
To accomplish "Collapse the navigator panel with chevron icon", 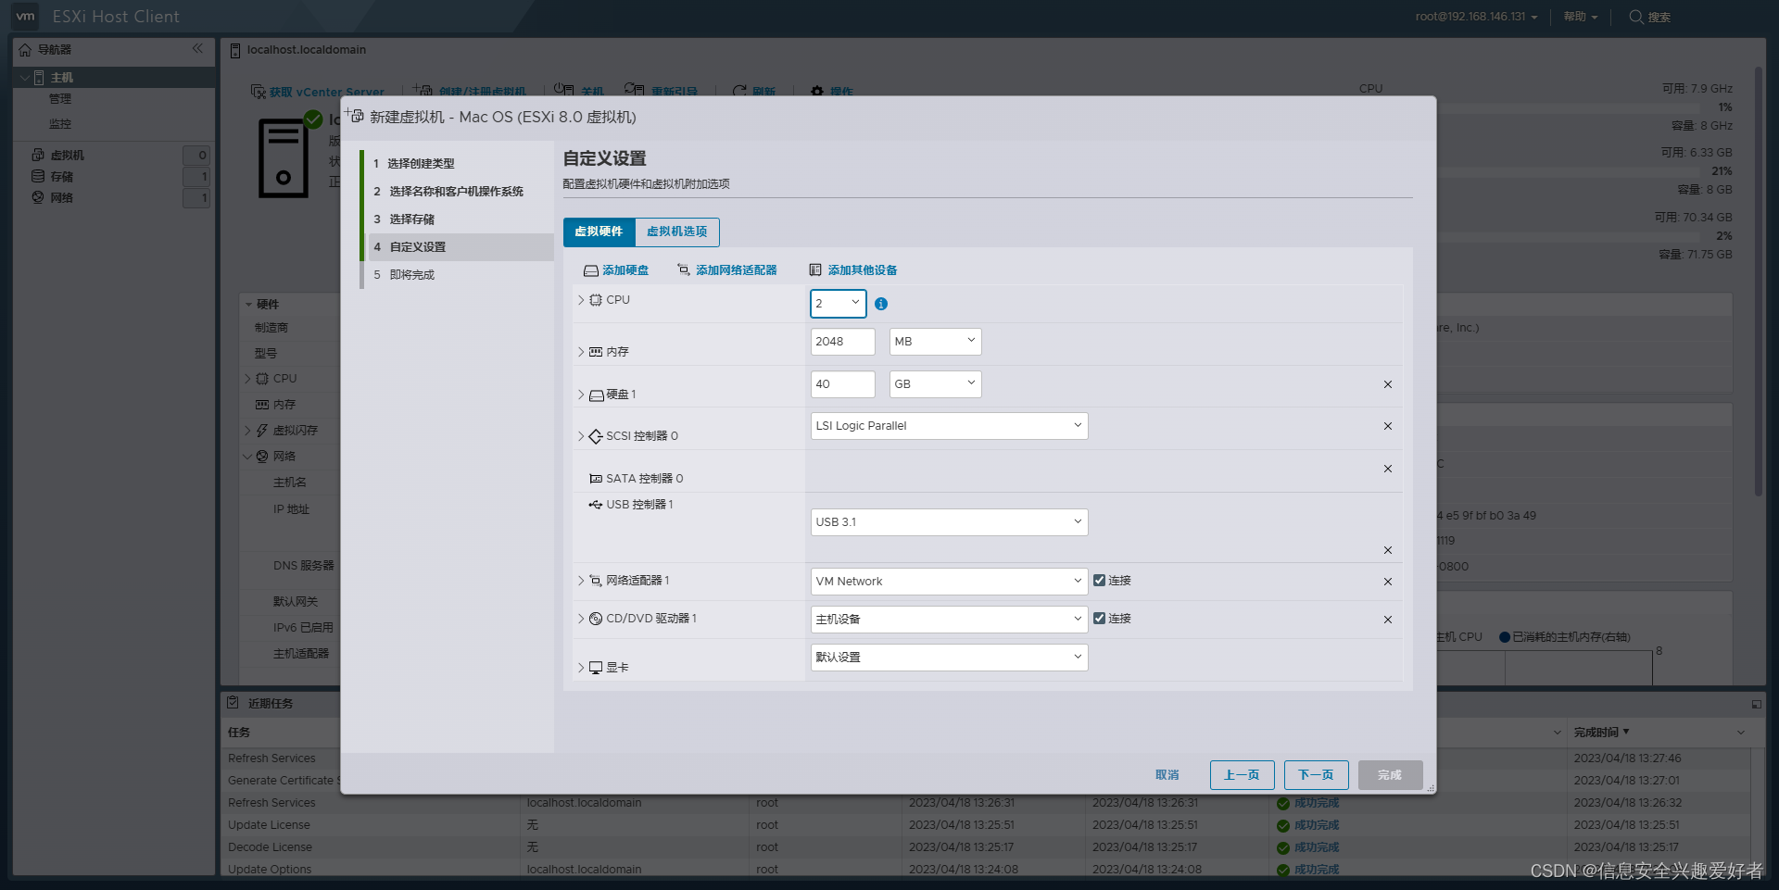I will point(197,49).
